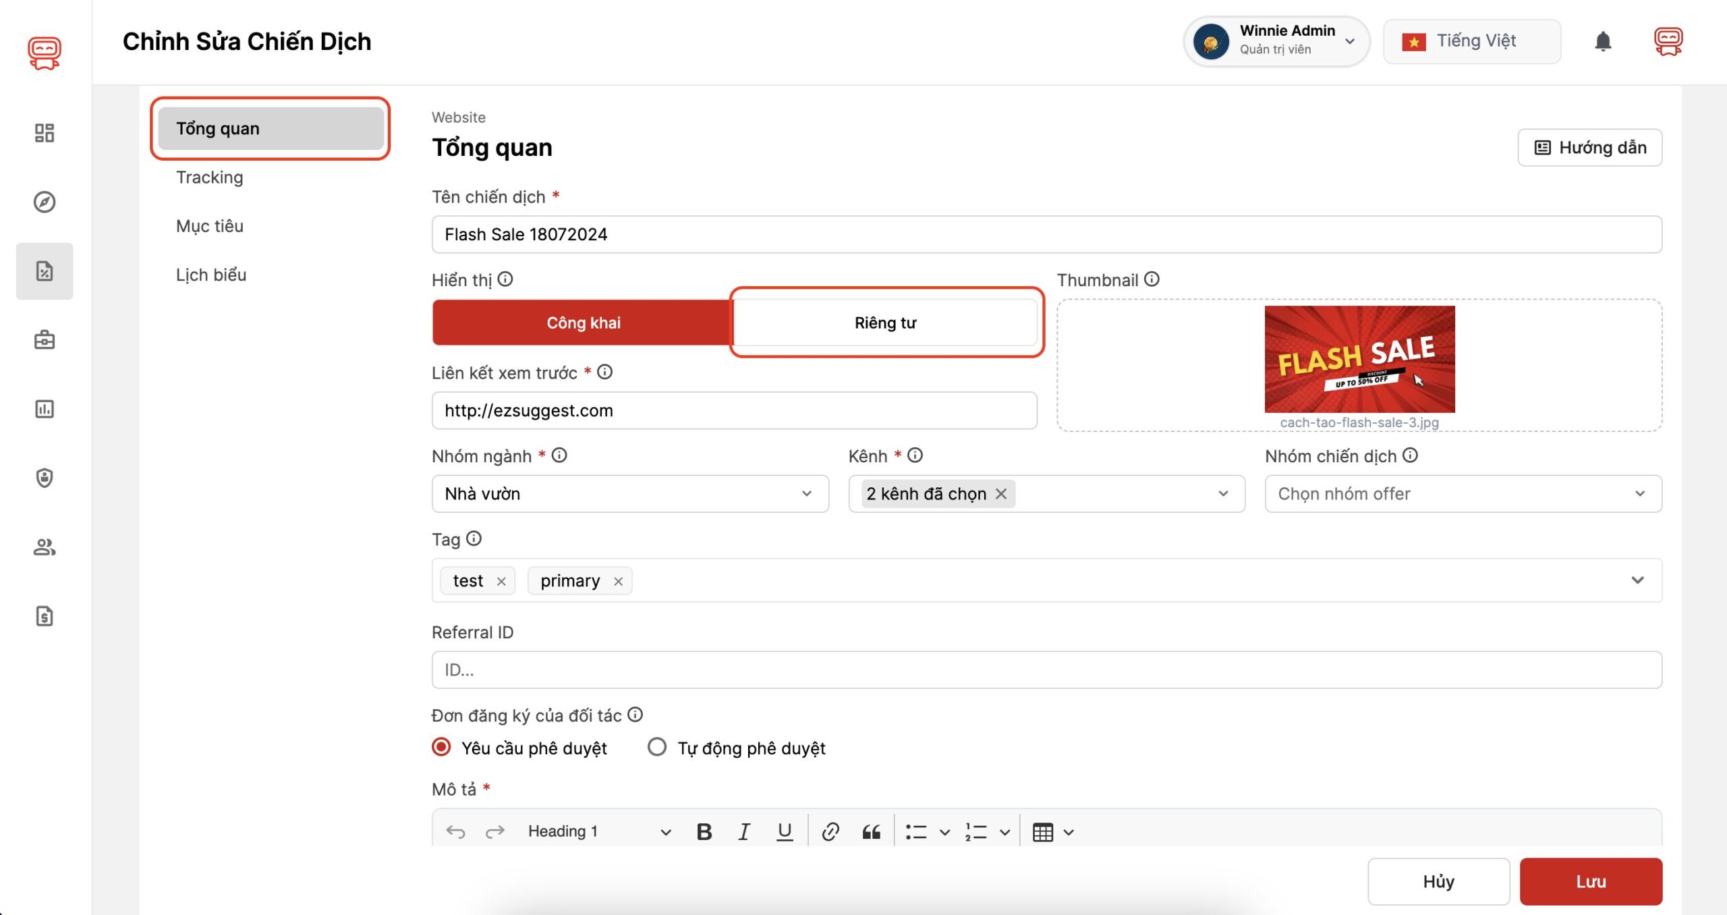Insert link using the link icon
Image resolution: width=1727 pixels, height=915 pixels.
[x=830, y=832]
